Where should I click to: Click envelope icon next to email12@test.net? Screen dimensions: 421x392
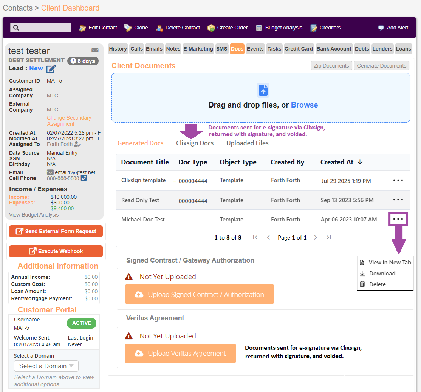50,172
